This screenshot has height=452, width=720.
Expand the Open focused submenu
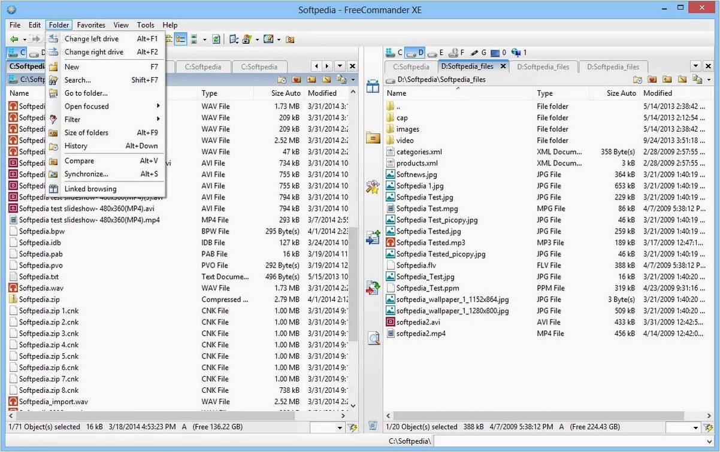click(105, 106)
